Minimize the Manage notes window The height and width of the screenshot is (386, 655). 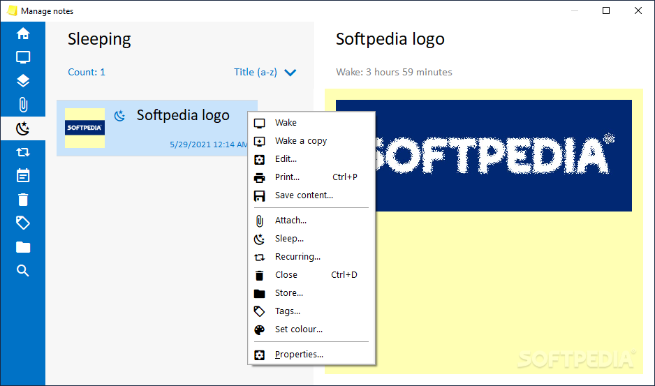point(575,11)
